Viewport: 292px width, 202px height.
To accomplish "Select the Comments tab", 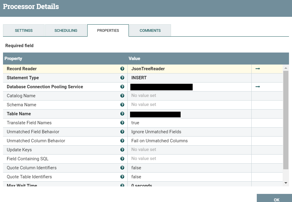I will click(150, 31).
